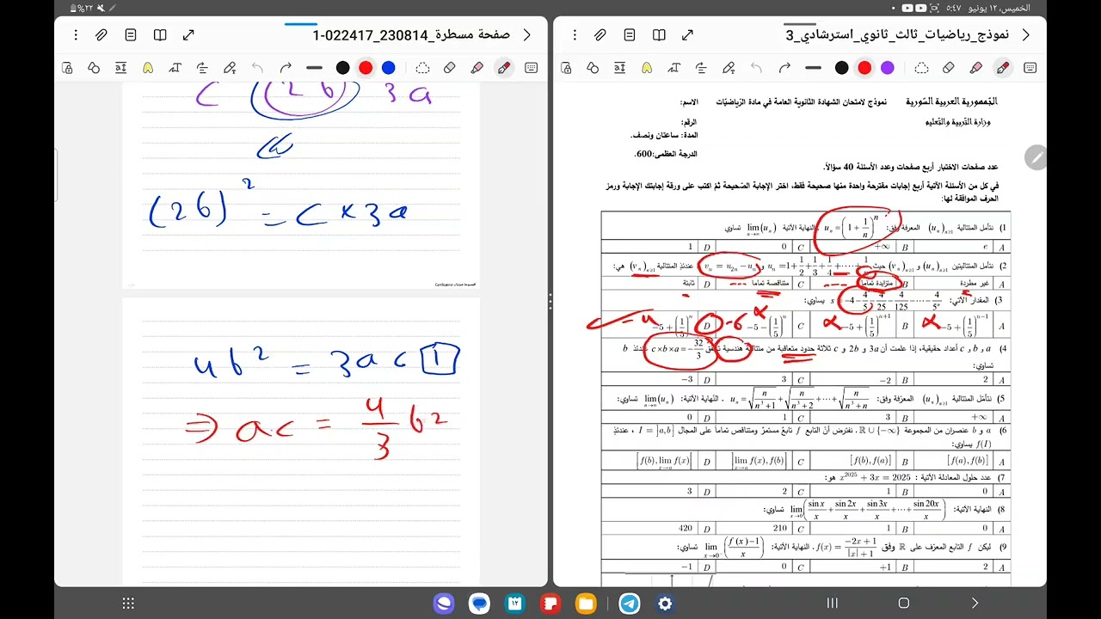Select lasso tool in left note

(x=422, y=68)
